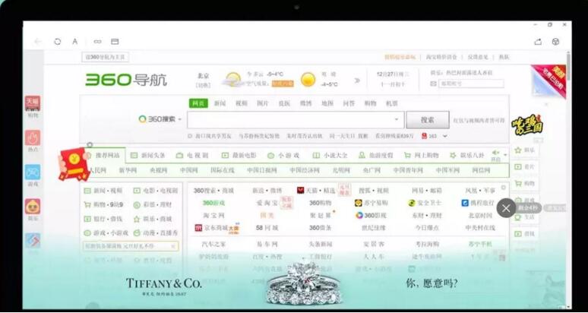The image size is (588, 313).
Task: Open the hot topics sidebar icon
Action: (x=33, y=138)
